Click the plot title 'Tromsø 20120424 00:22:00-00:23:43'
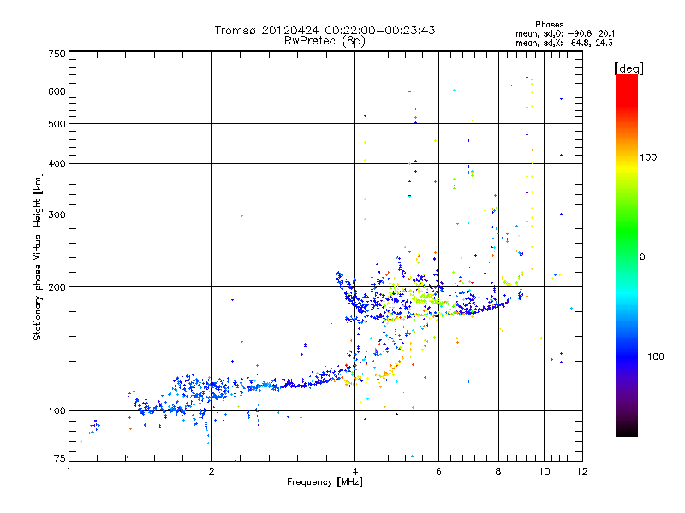 325,30
